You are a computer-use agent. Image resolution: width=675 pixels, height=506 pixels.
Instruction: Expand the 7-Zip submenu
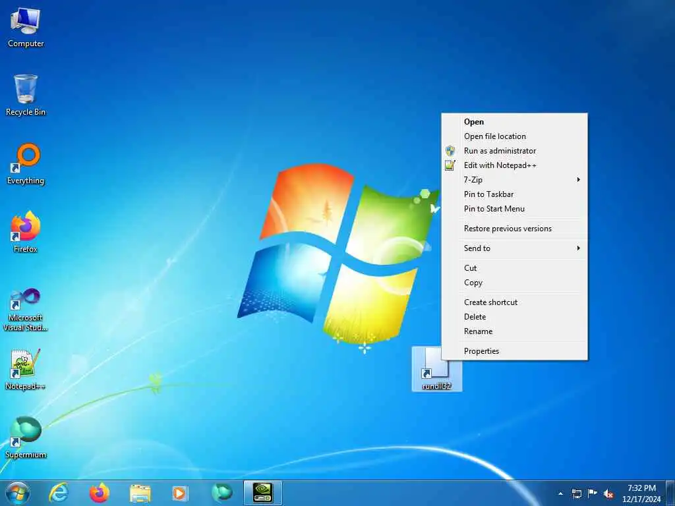pyautogui.click(x=514, y=180)
